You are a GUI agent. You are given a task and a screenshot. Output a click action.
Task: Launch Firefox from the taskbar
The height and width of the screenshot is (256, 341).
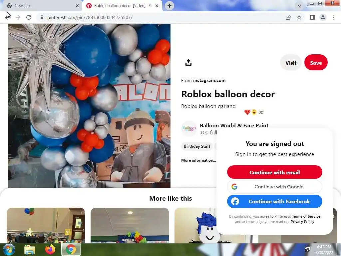coord(50,249)
